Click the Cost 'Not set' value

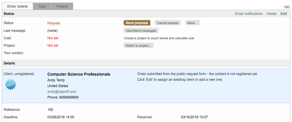(x=53, y=38)
